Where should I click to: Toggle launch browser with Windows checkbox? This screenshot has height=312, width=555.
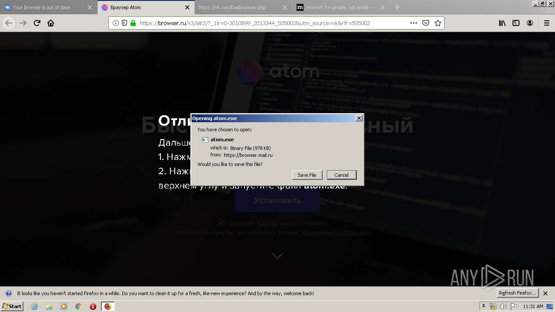click(221, 223)
